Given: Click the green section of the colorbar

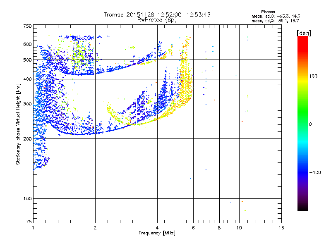Looking at the screenshot, I should pos(303,112).
